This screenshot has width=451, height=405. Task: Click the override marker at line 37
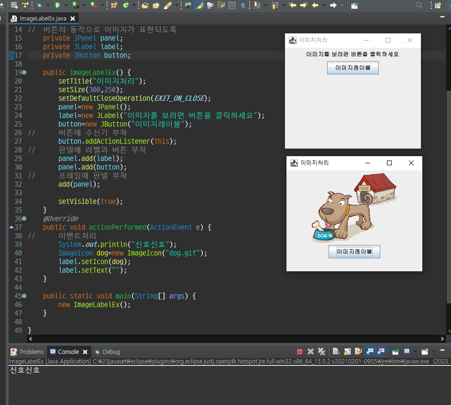[11, 227]
